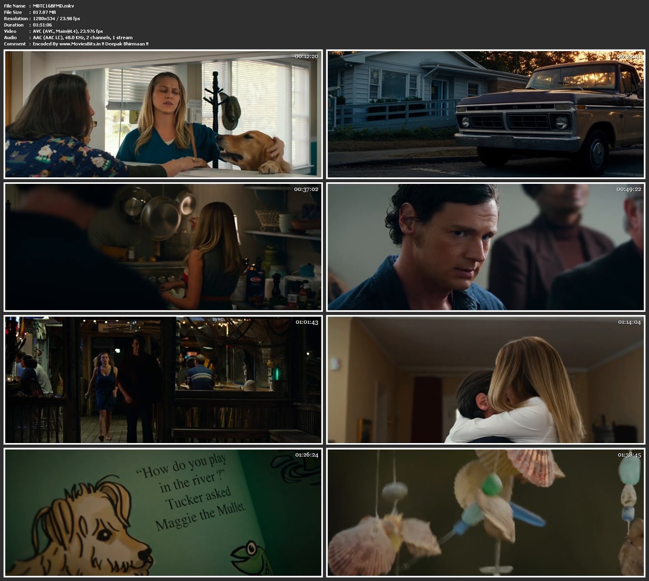Select the 01:14:04 timestamp
Screen dimensions: 649x581
click(x=629, y=322)
